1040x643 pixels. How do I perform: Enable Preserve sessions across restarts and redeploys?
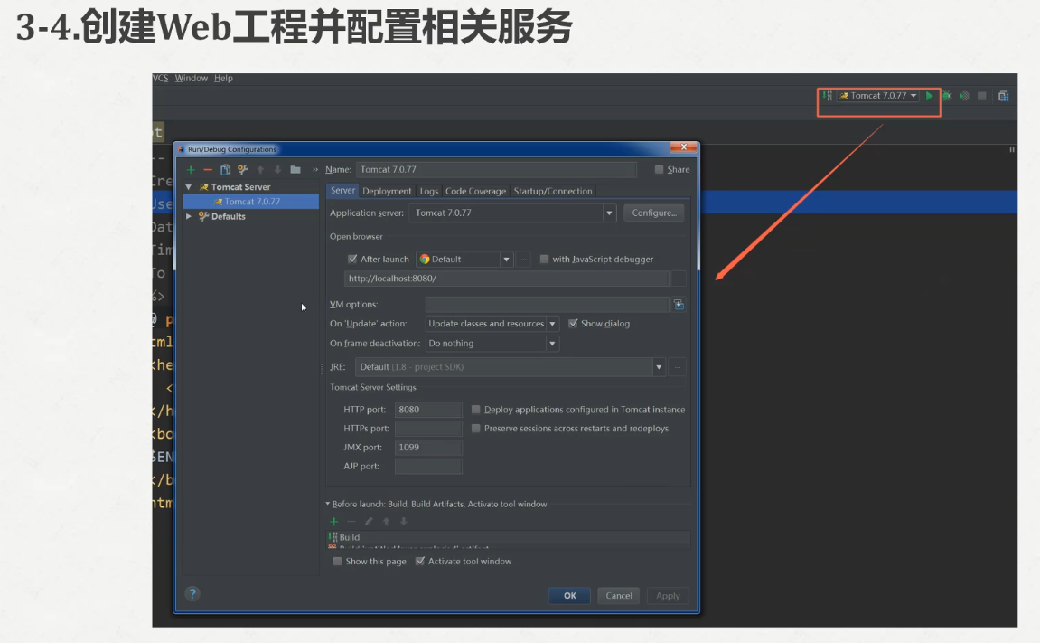475,429
